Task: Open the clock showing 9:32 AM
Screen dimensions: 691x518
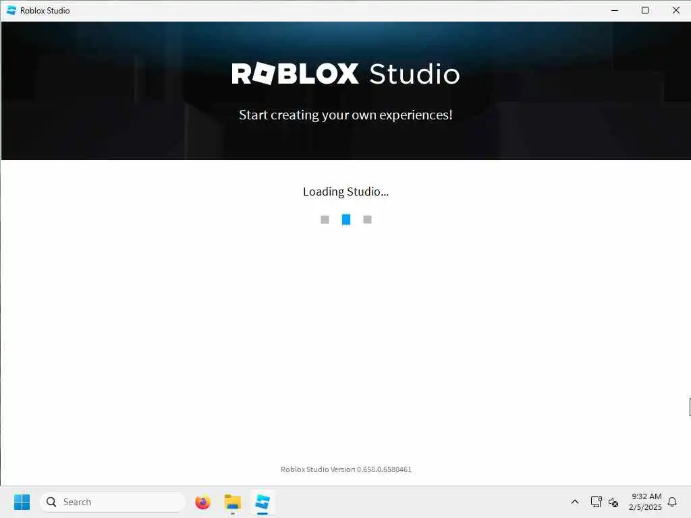Action: click(645, 502)
